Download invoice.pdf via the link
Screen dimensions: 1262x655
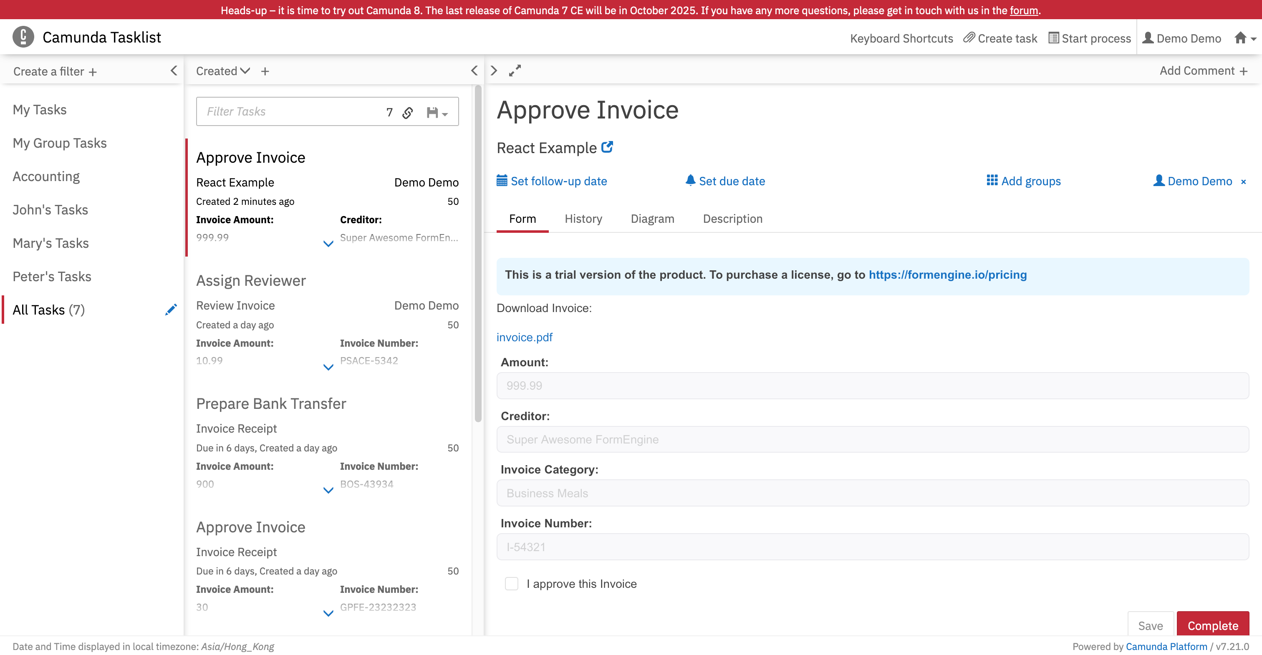tap(524, 337)
